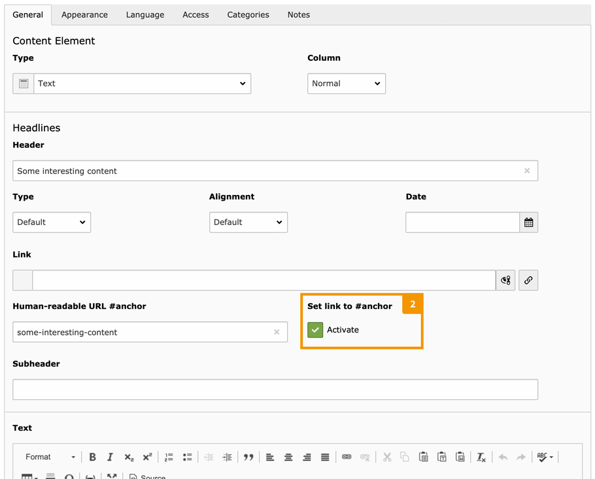The width and height of the screenshot is (595, 479).
Task: Insert a block quote
Action: point(248,457)
